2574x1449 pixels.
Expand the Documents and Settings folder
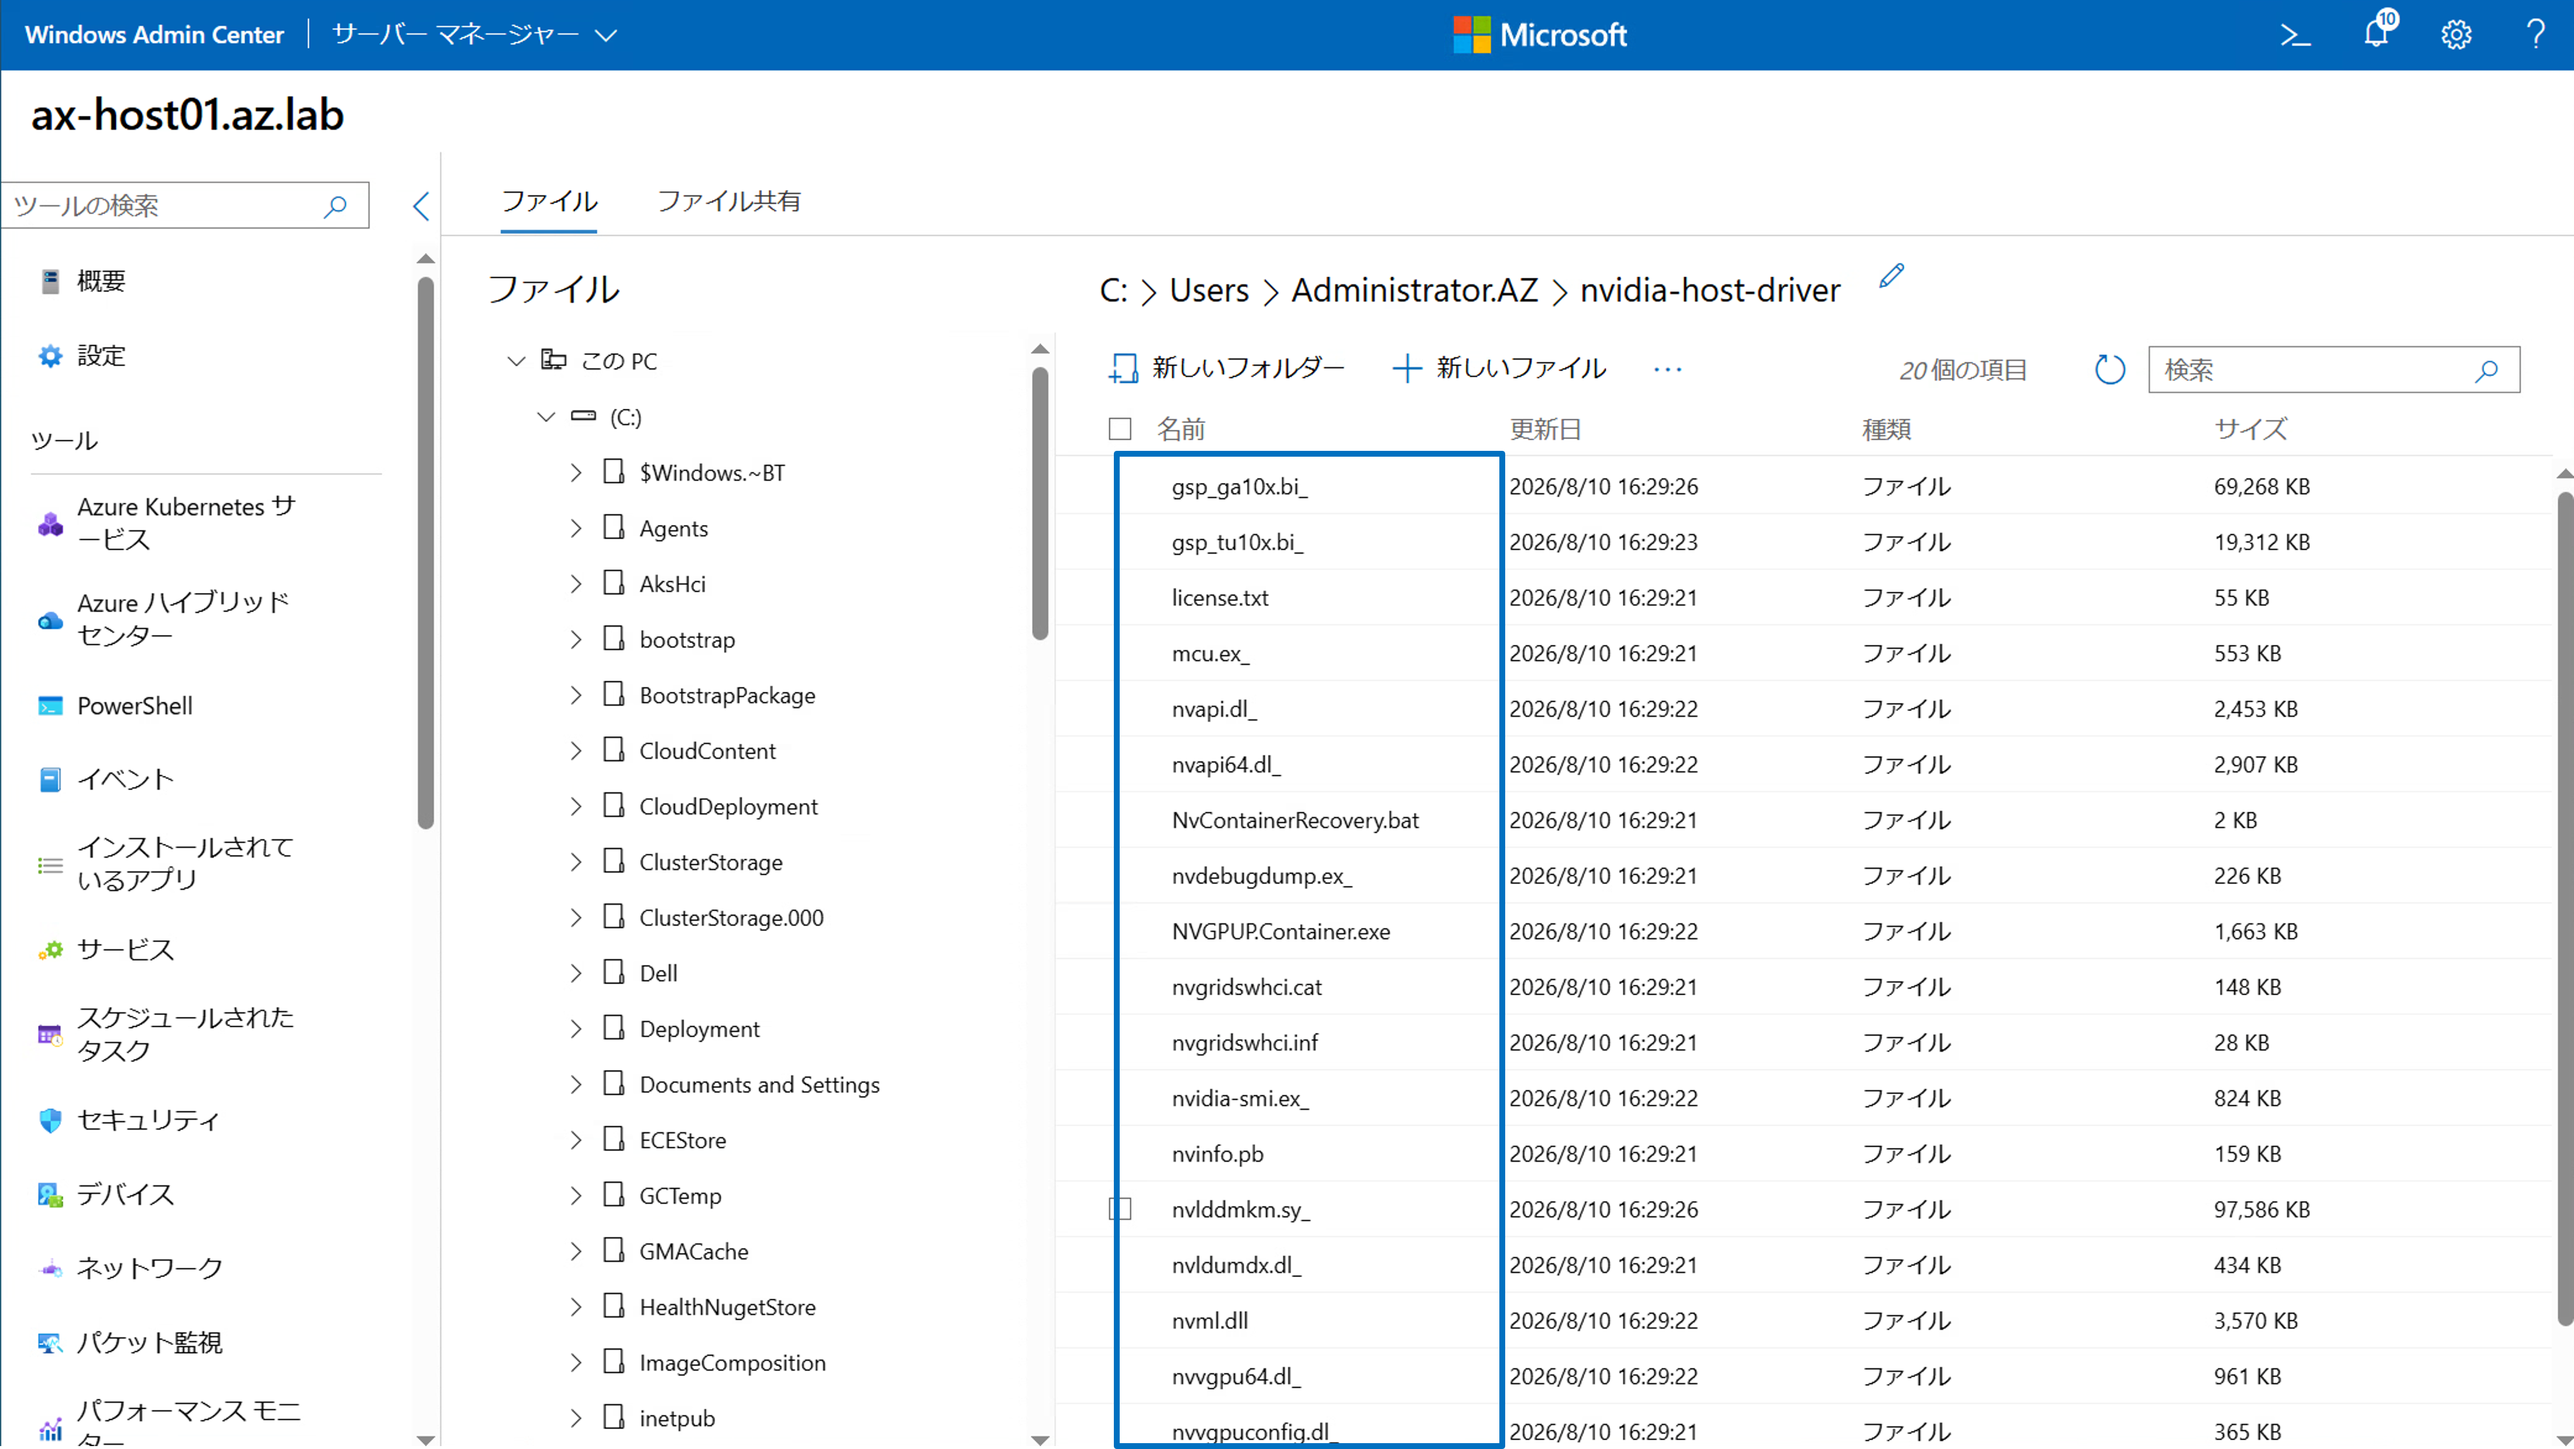[576, 1085]
